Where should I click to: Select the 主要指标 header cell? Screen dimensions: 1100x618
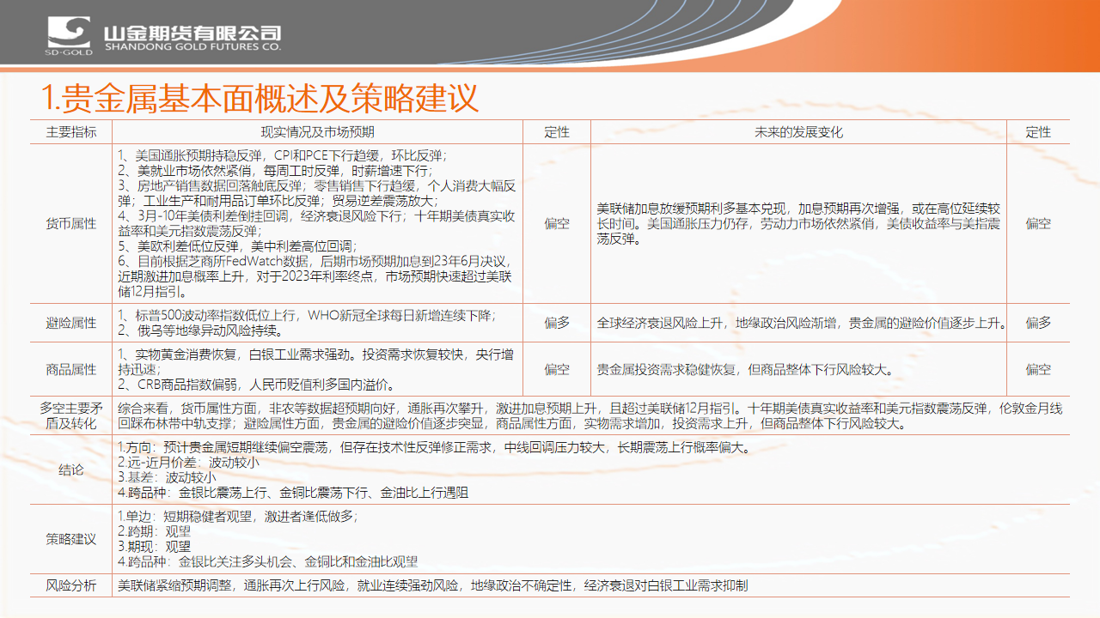tap(71, 132)
